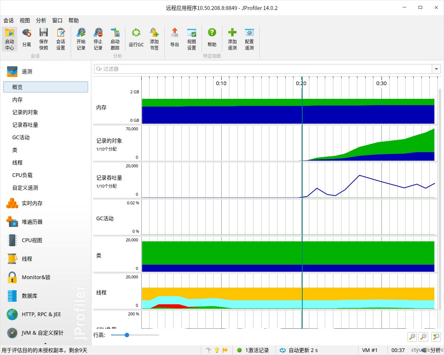
Task: Click the orange flag status icon
Action: click(225, 350)
